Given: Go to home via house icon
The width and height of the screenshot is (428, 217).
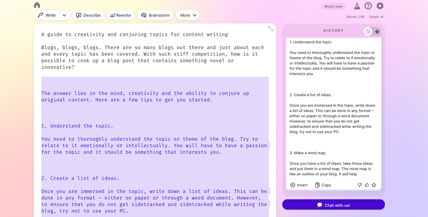Looking at the screenshot, I should point(37,5).
